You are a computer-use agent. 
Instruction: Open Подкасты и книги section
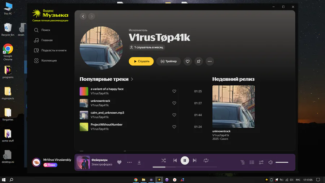50,50
